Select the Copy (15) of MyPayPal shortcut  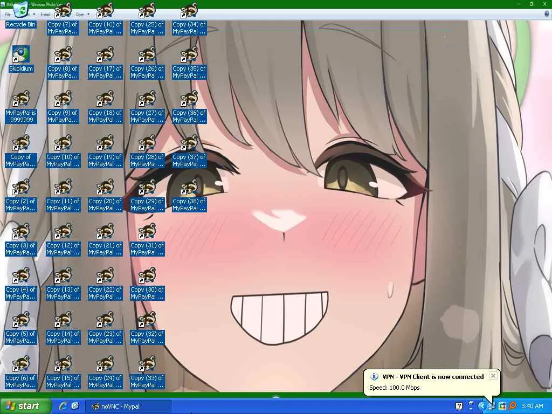point(63,372)
